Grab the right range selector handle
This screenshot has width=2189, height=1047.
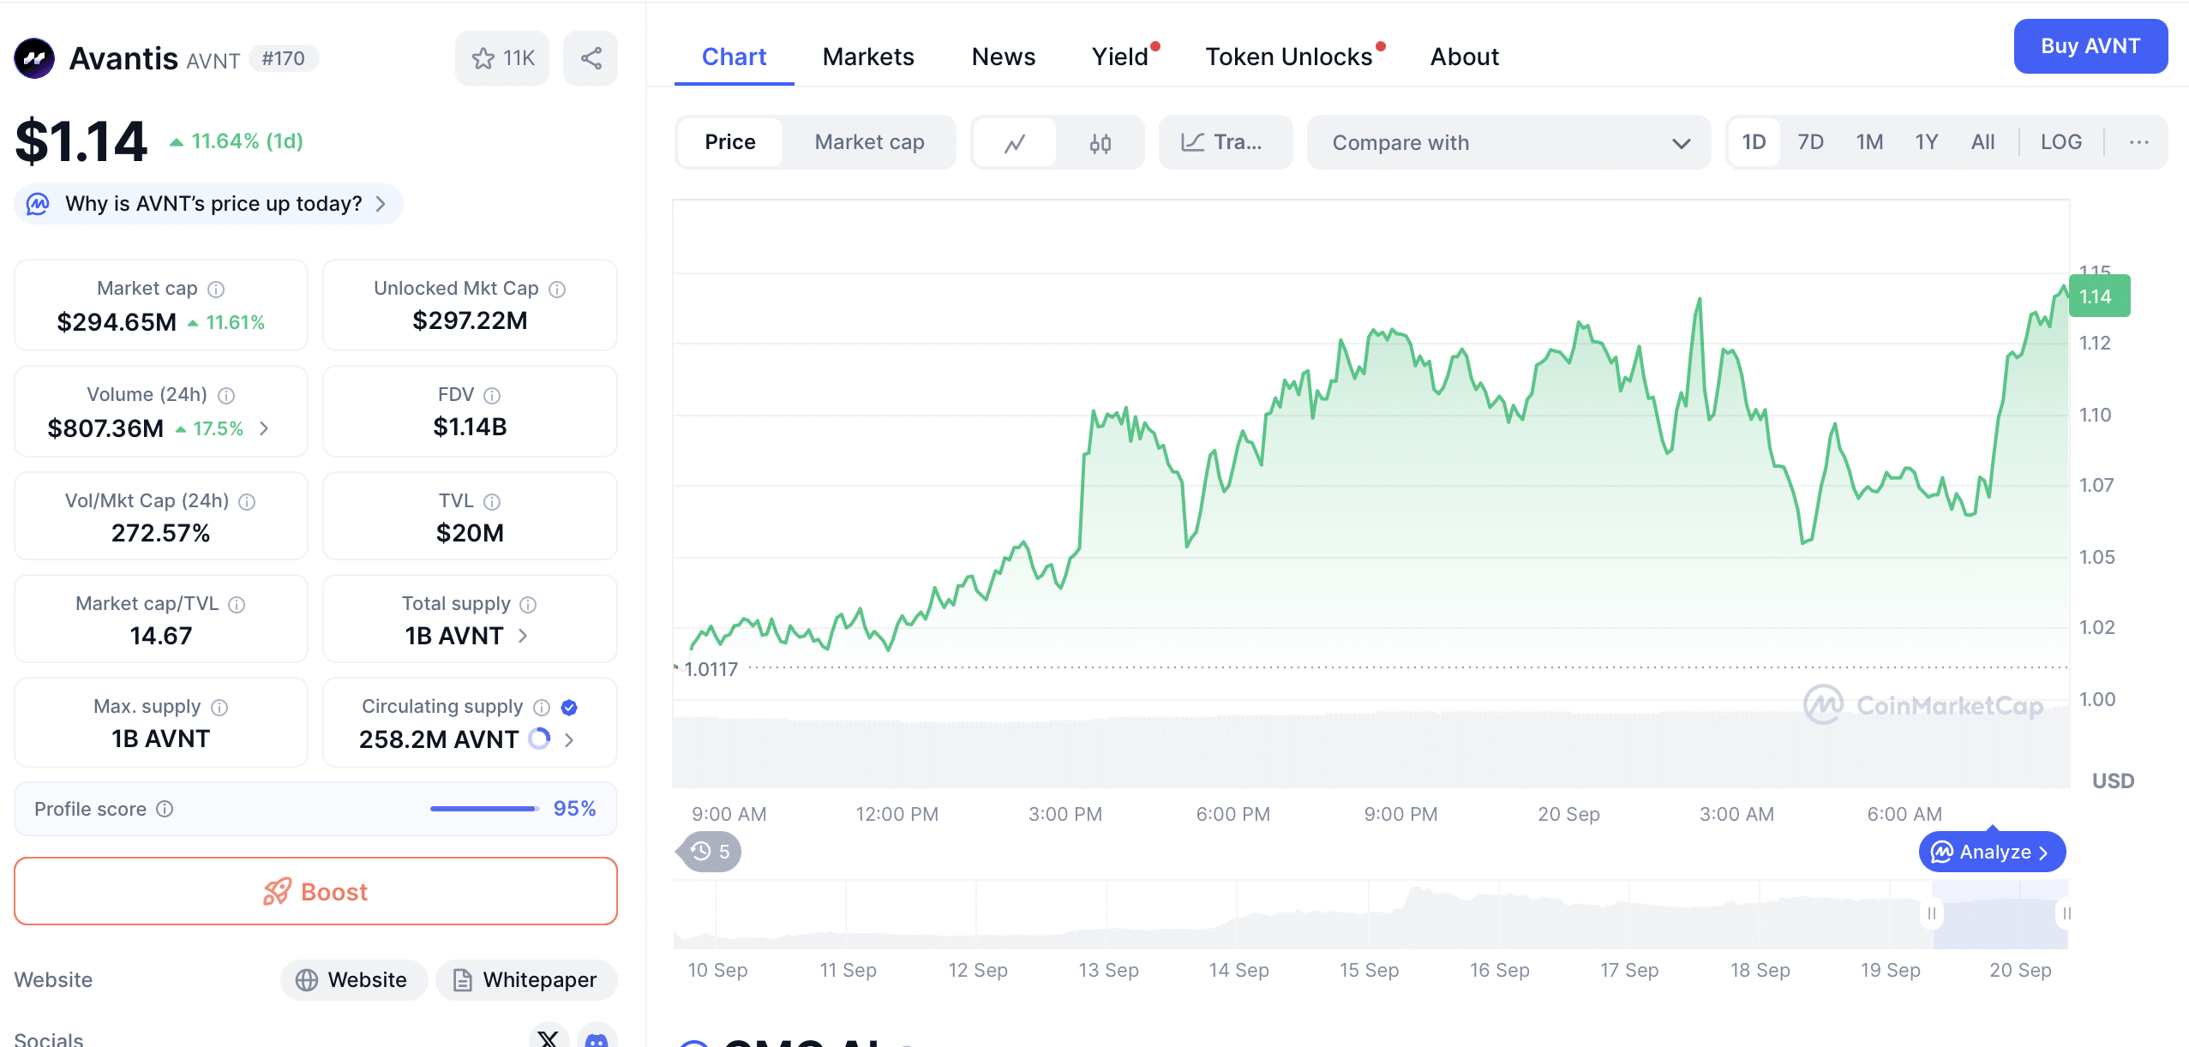pos(2066,913)
